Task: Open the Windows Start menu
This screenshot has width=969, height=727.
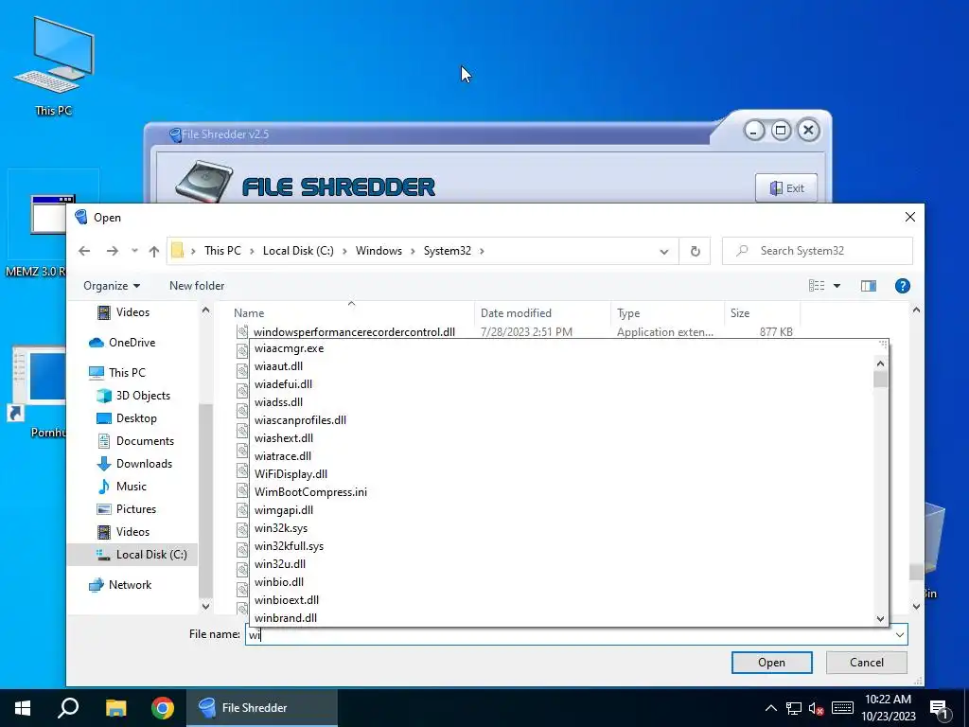Action: tap(23, 708)
